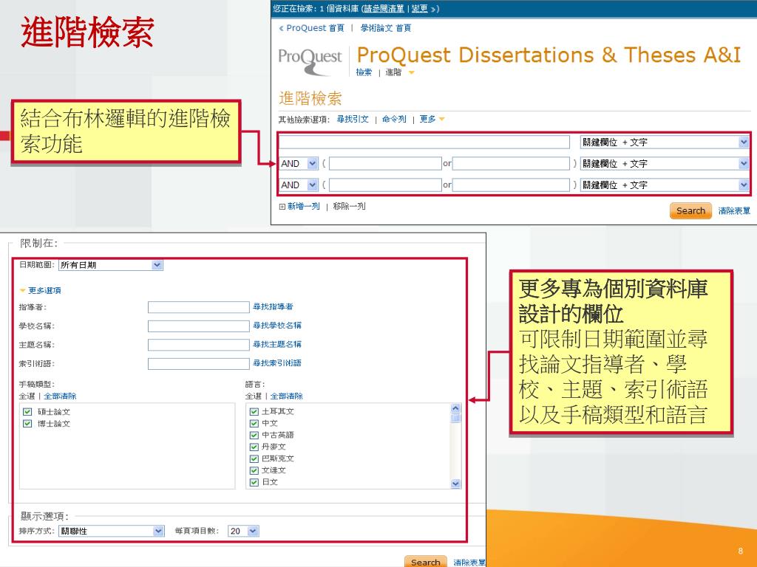Click third row's field after 'or'

[x=511, y=185]
